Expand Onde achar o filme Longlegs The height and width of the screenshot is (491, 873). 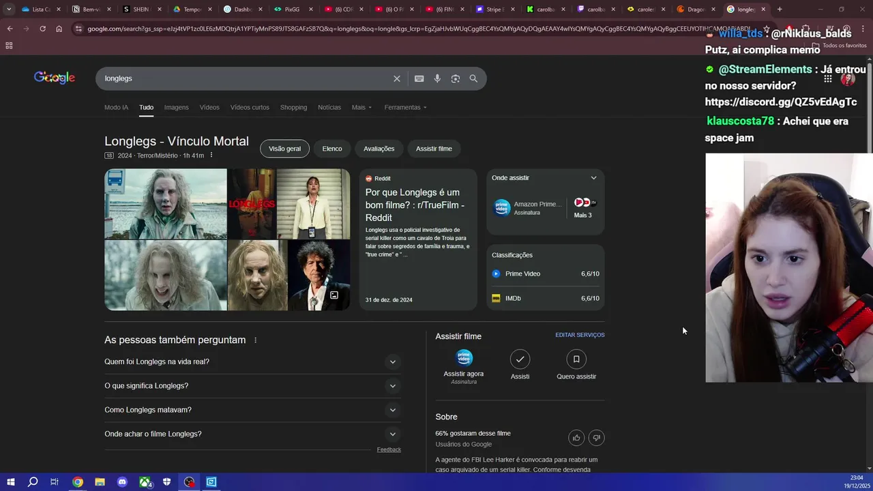(x=252, y=434)
